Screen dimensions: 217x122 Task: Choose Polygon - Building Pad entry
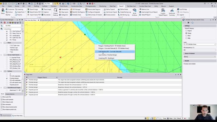[x=115, y=46]
